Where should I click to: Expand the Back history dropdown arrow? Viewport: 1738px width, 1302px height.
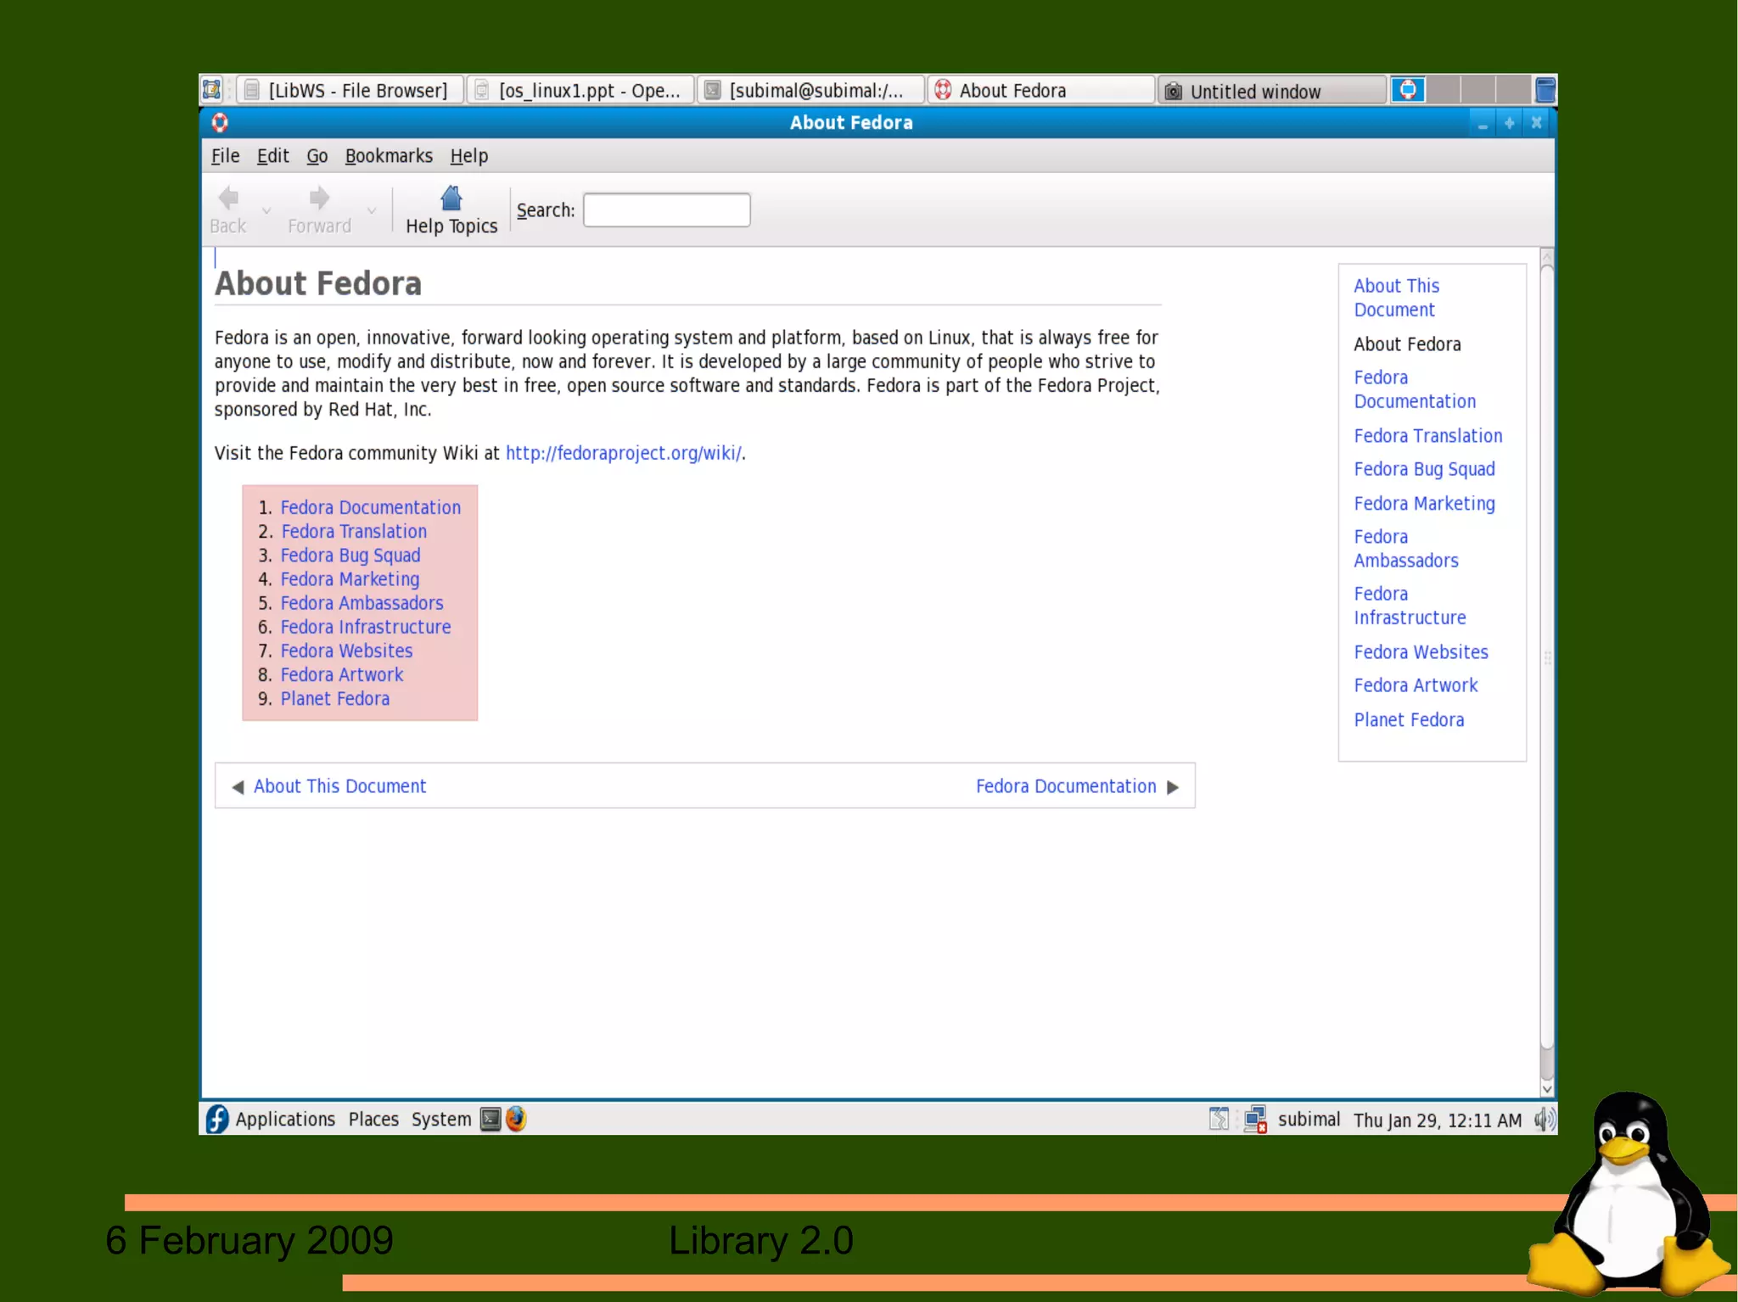click(266, 210)
